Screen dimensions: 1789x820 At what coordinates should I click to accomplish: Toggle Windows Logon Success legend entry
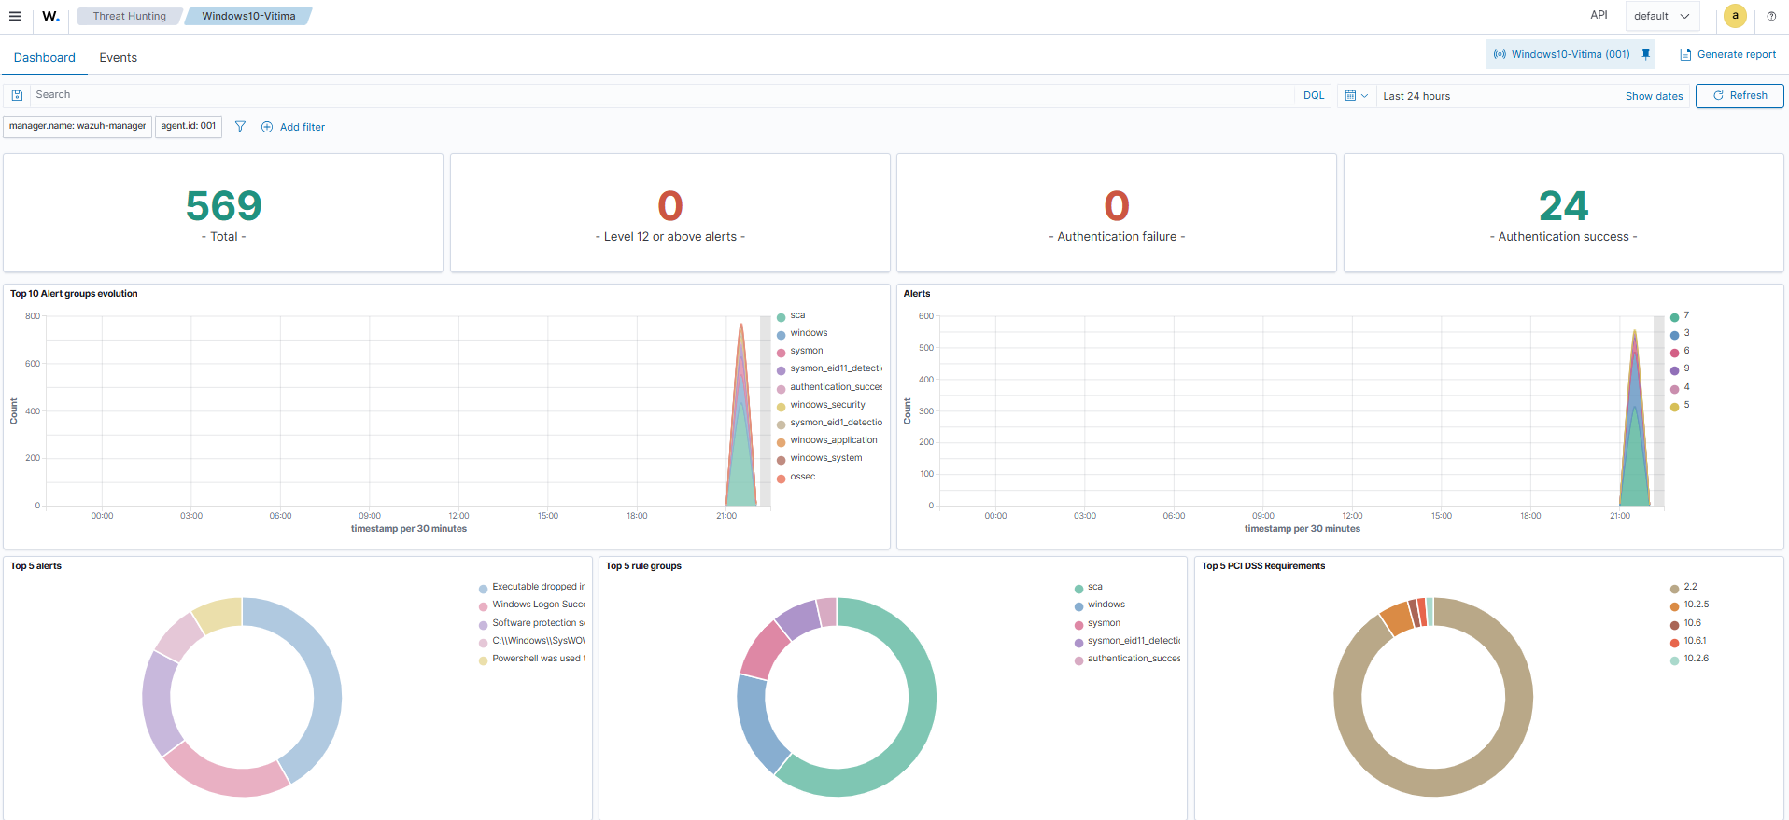(x=531, y=605)
